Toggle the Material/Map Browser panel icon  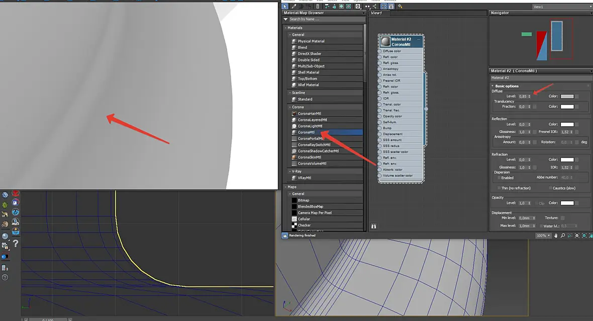tap(384, 7)
